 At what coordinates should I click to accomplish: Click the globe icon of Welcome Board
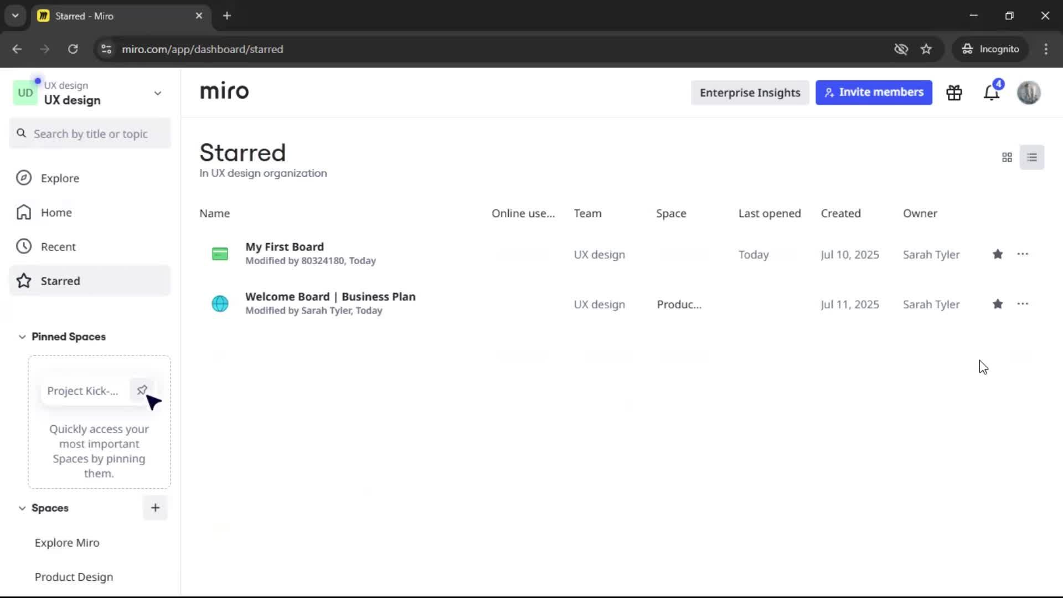point(220,304)
